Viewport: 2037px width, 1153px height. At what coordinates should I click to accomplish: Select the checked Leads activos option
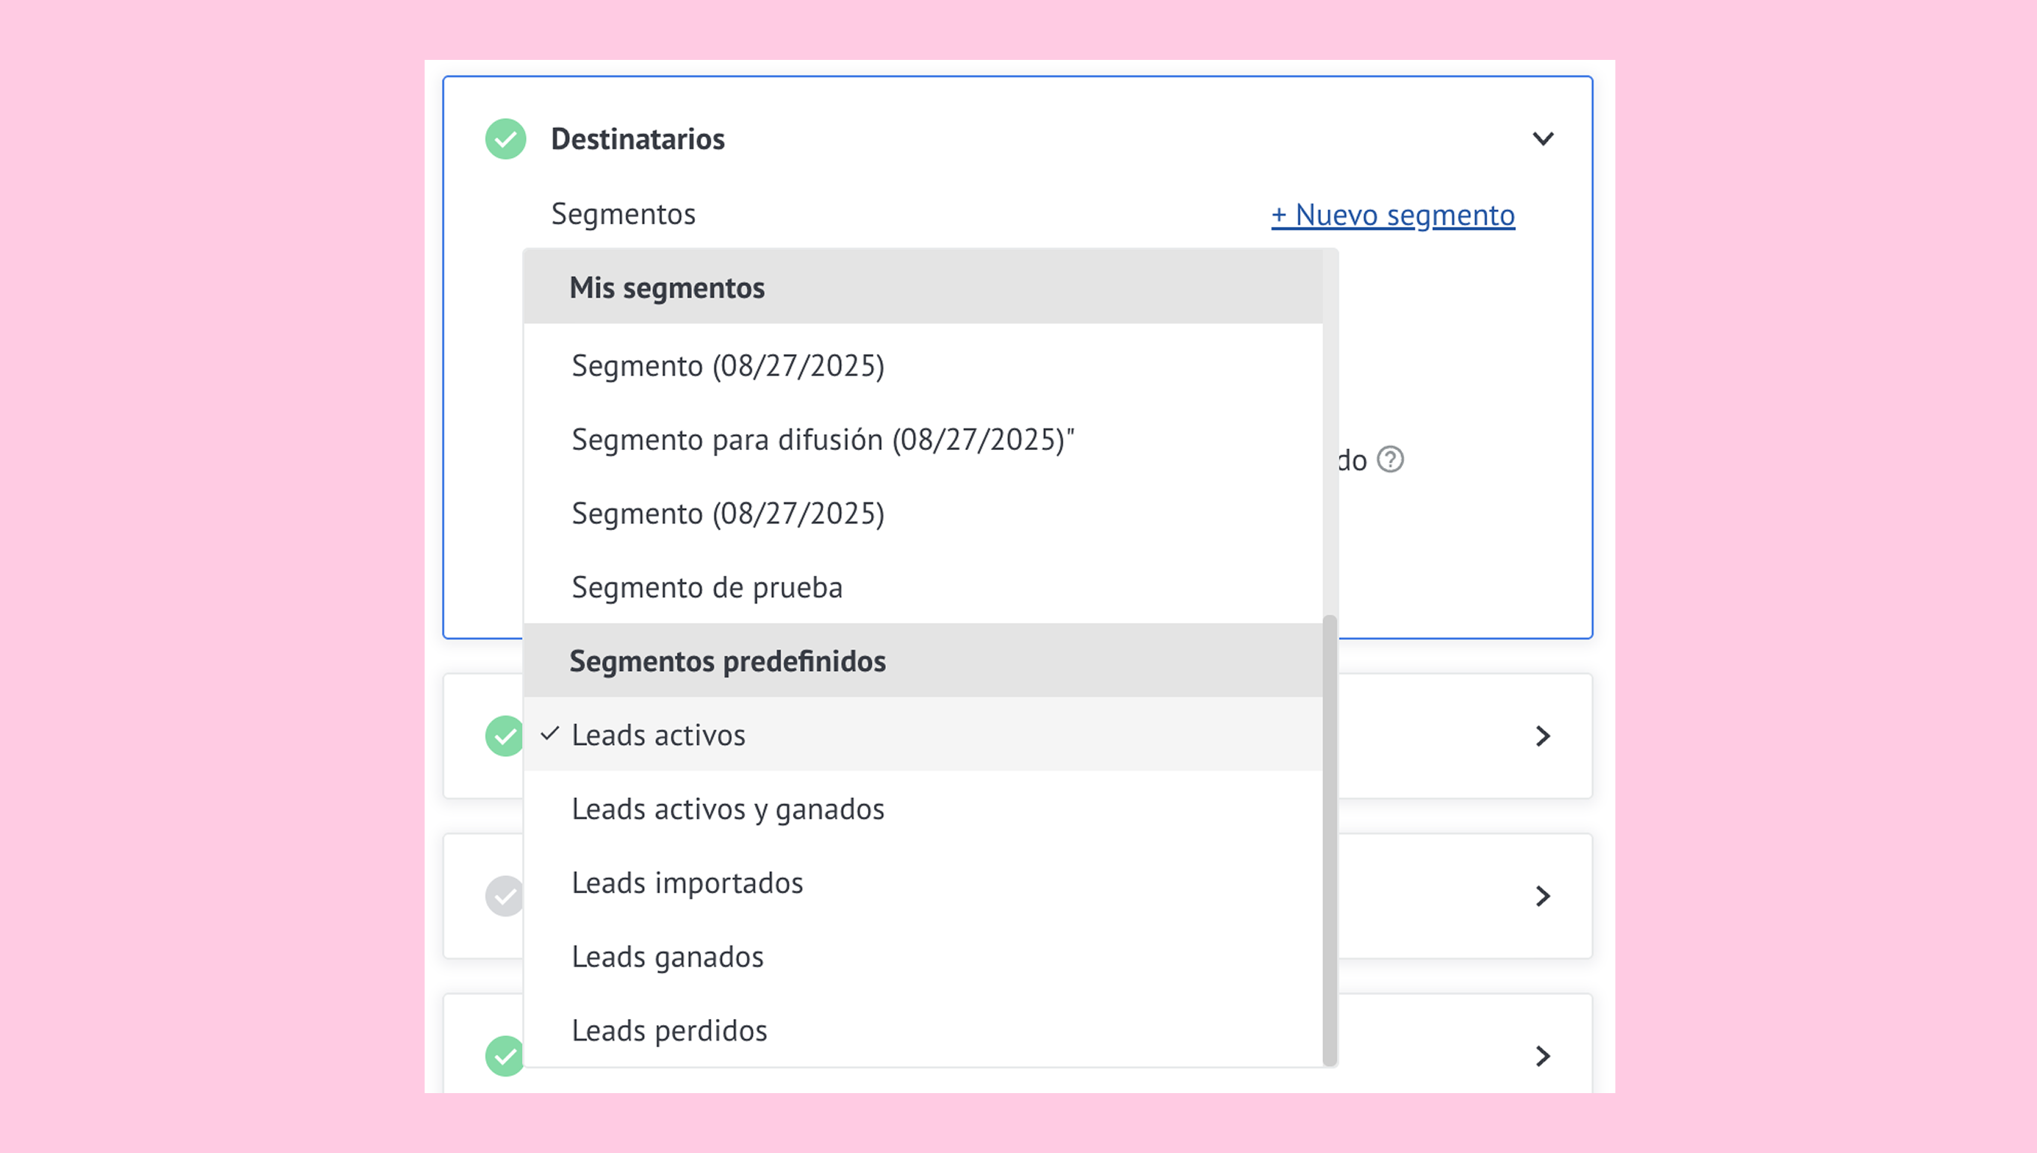coord(658,735)
